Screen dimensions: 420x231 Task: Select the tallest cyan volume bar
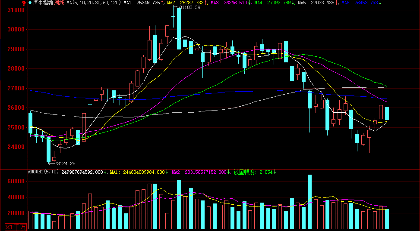[309, 201]
